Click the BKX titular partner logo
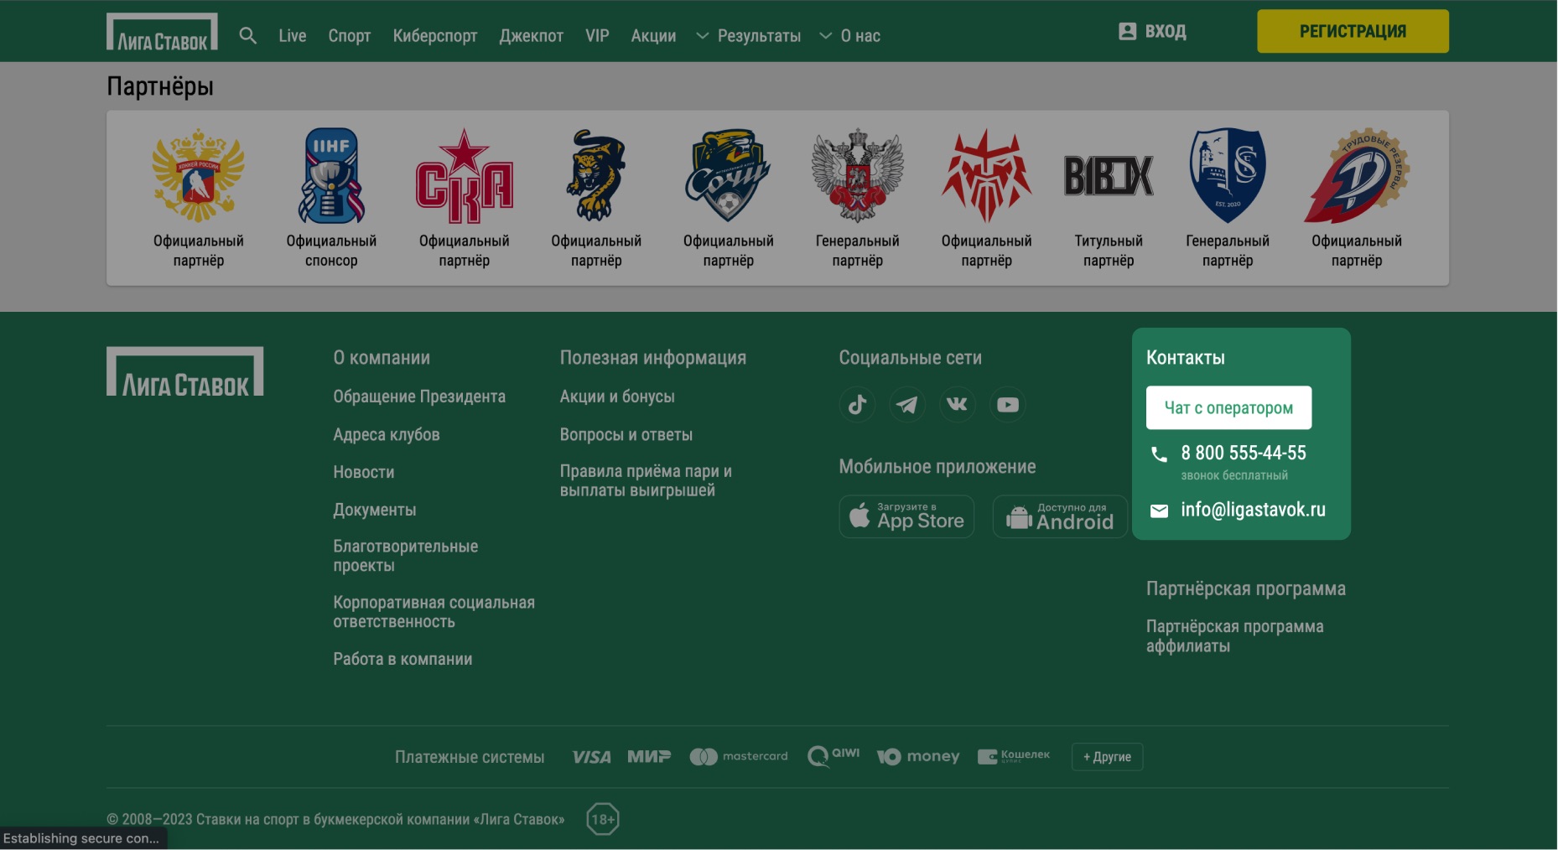The width and height of the screenshot is (1558, 850). click(x=1109, y=175)
